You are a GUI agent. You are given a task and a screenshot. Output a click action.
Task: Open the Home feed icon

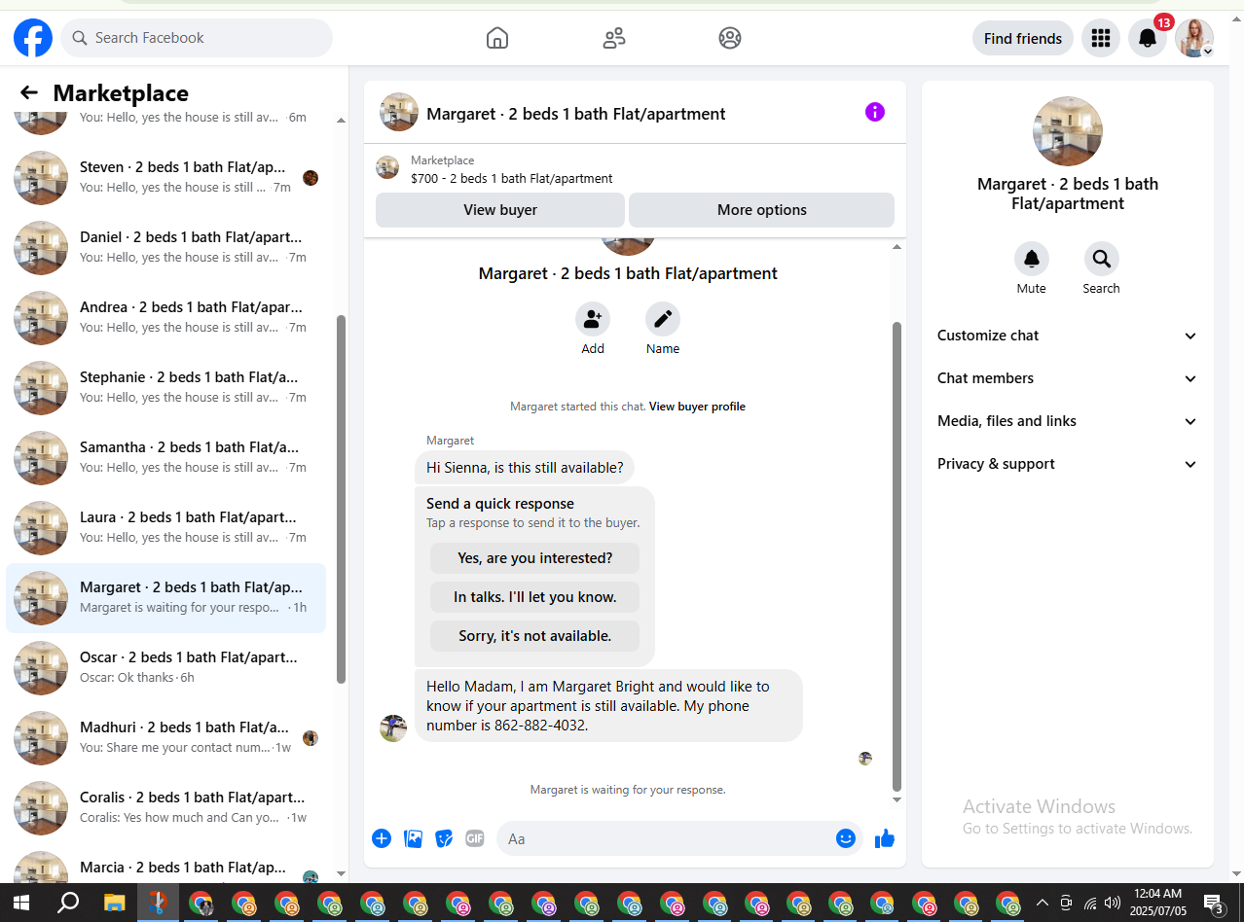(x=497, y=38)
